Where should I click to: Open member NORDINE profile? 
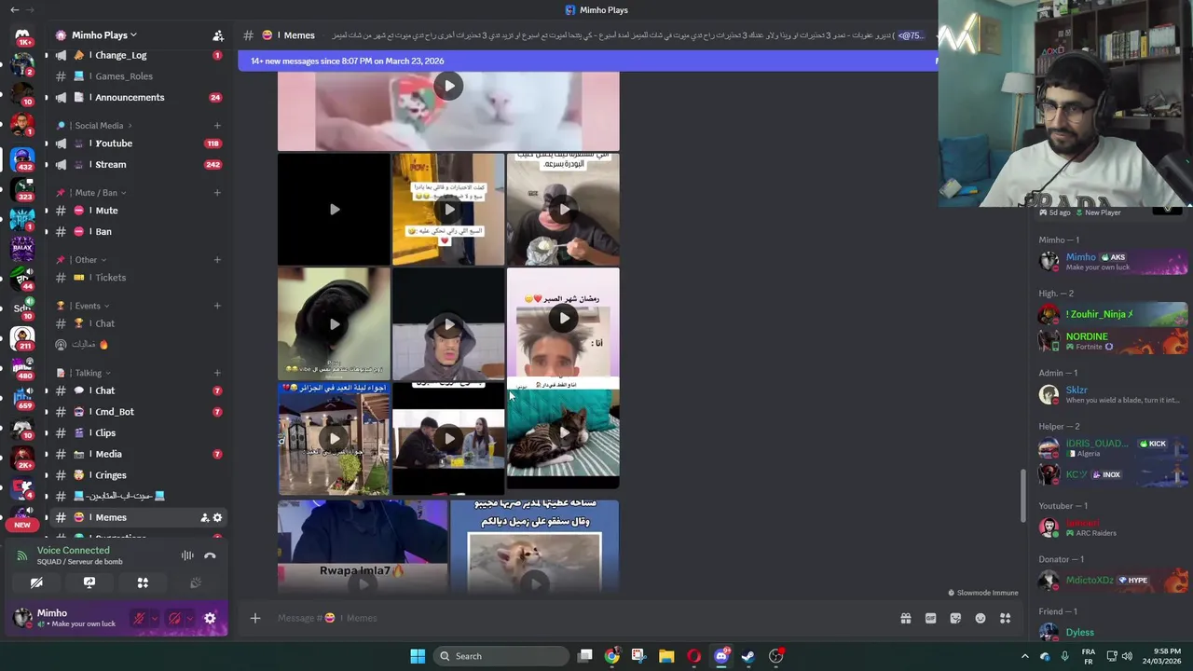pyautogui.click(x=1113, y=341)
